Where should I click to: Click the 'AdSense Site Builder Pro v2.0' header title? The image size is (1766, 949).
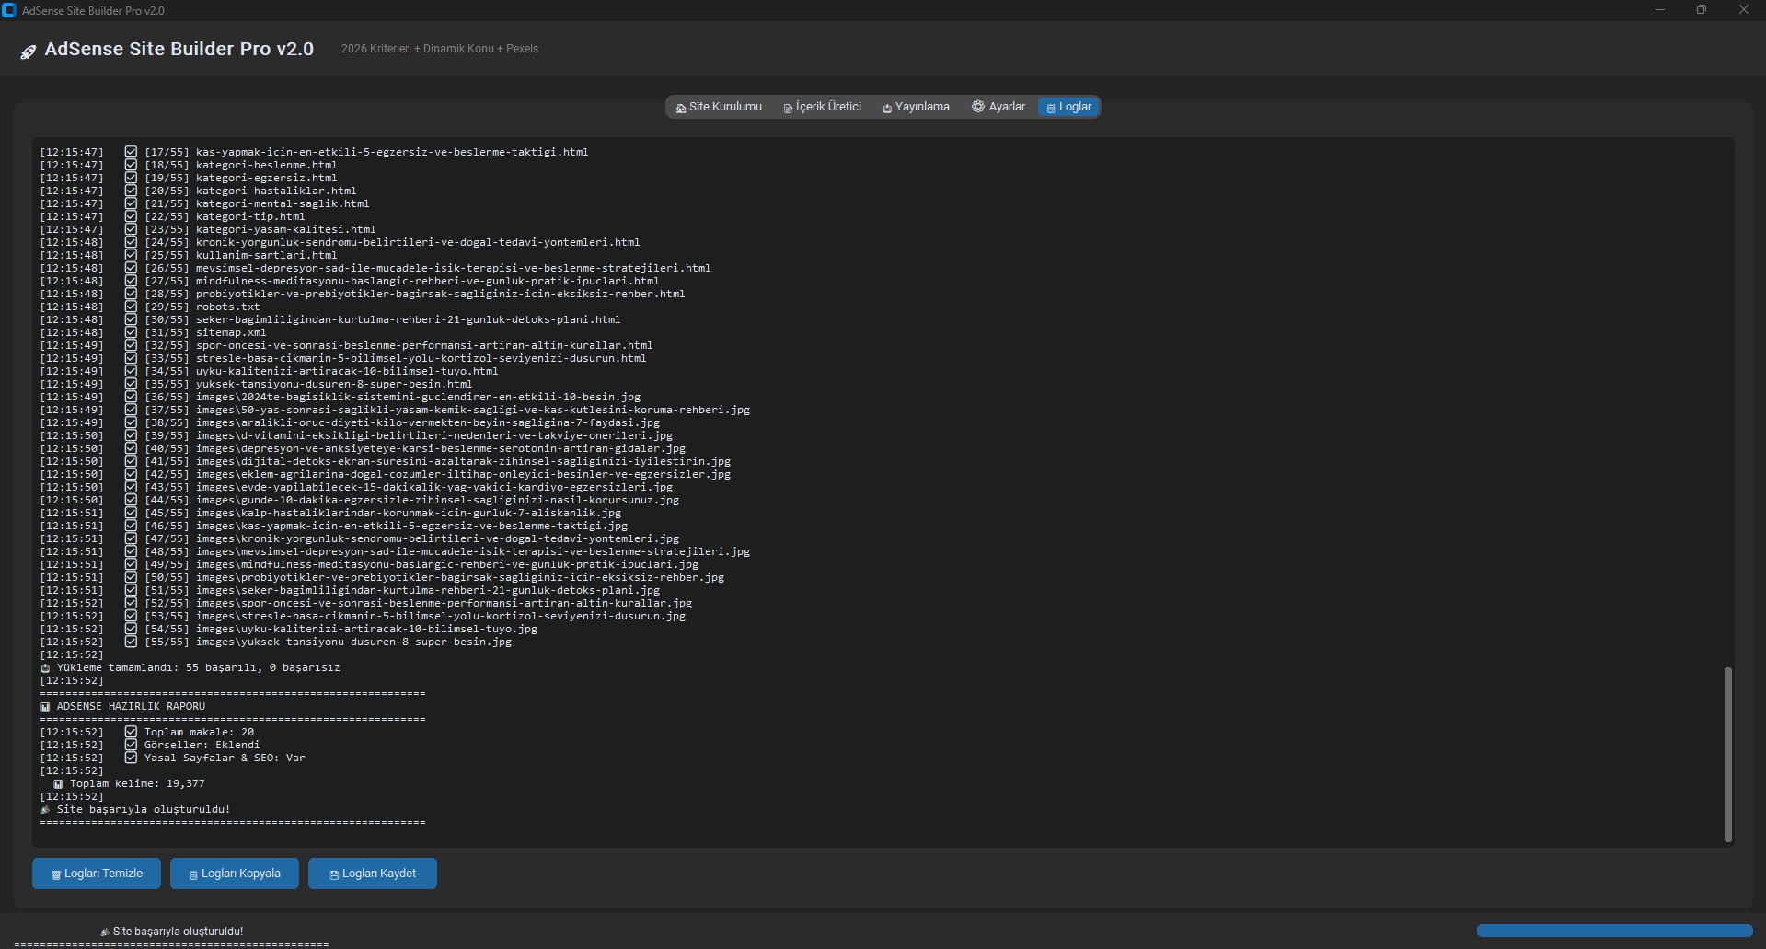[x=179, y=50]
